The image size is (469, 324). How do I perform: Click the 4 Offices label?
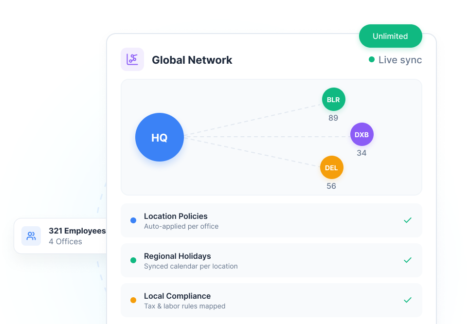[x=65, y=241]
